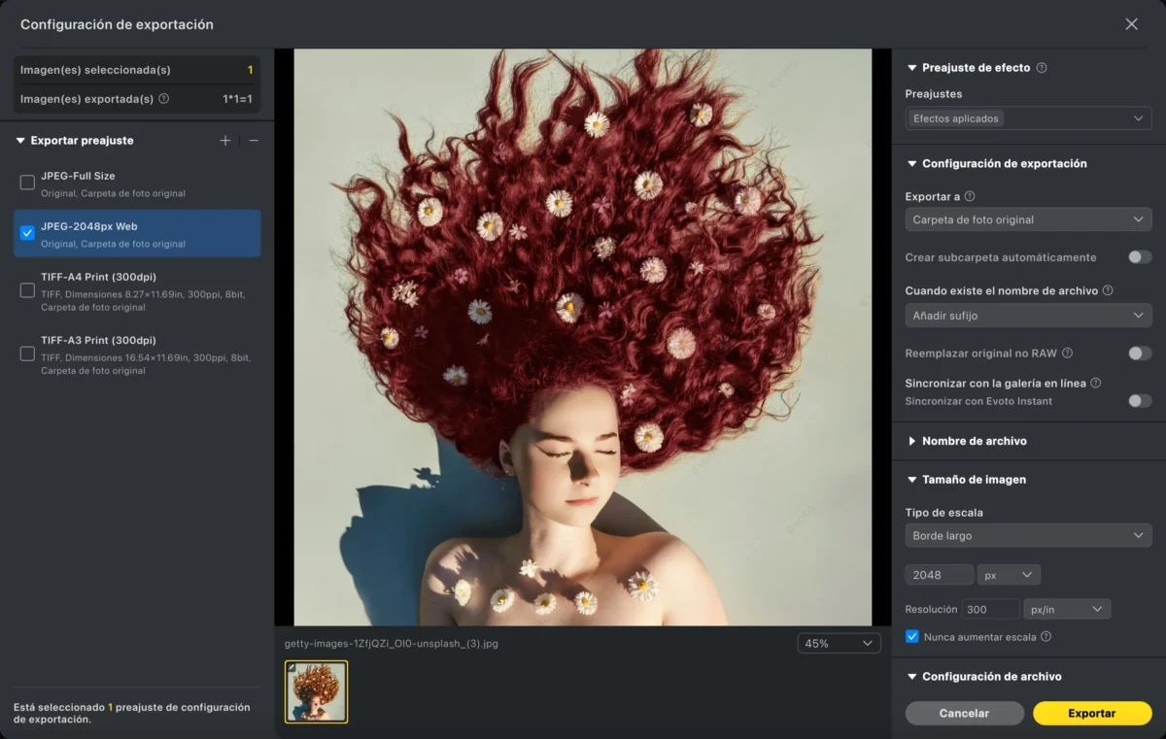Add a new export preset with plus icon
Image resolution: width=1166 pixels, height=739 pixels.
225,141
